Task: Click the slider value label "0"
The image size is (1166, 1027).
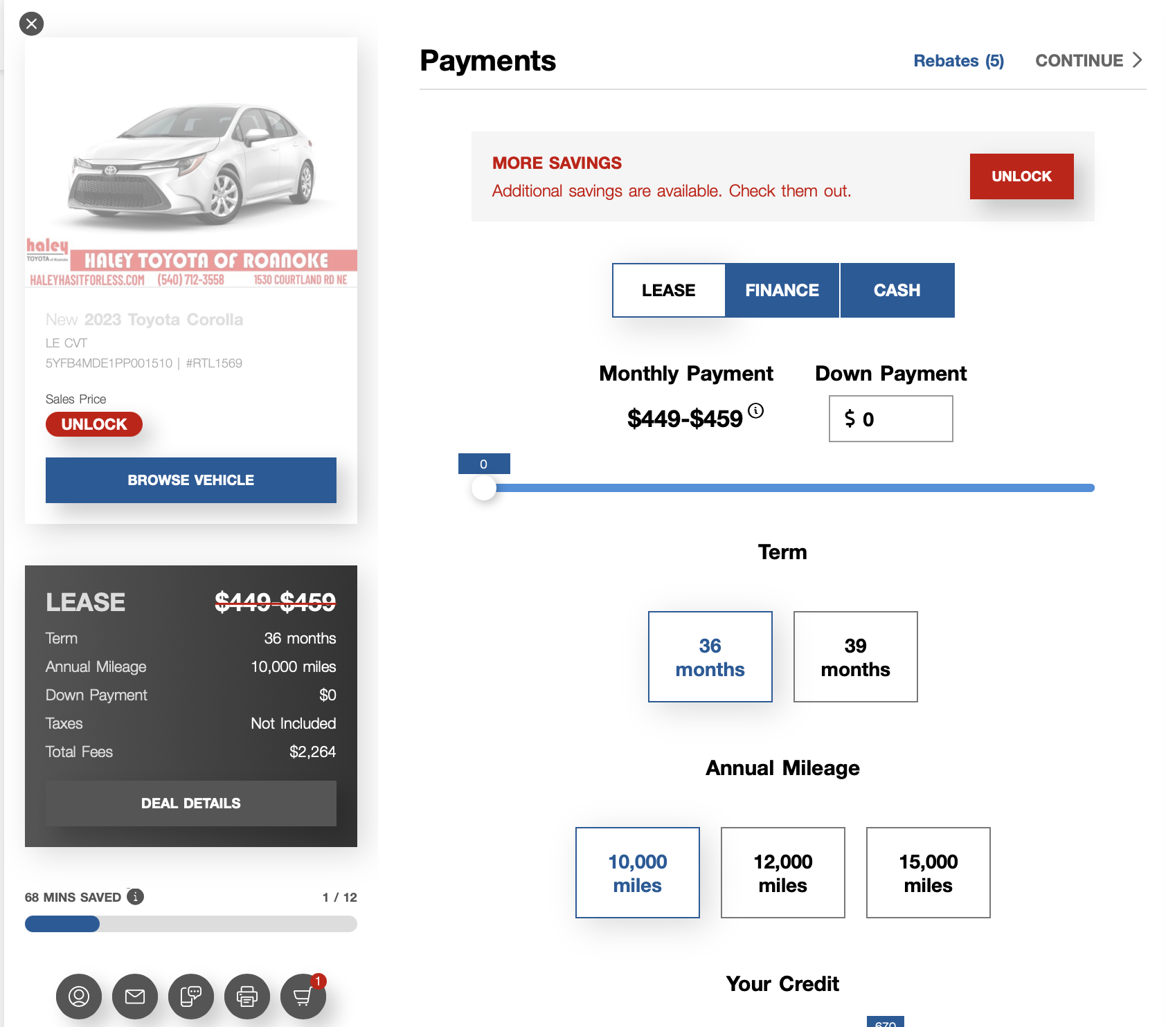Action: pyautogui.click(x=484, y=464)
